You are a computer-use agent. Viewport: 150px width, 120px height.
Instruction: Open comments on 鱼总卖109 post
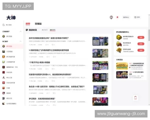(54, 93)
